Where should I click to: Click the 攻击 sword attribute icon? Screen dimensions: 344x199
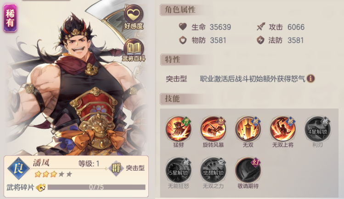point(261,27)
